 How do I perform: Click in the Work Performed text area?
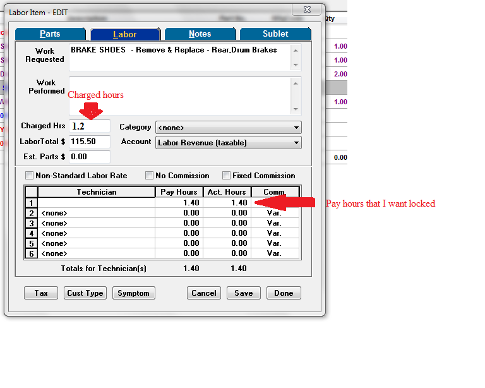tap(180, 96)
